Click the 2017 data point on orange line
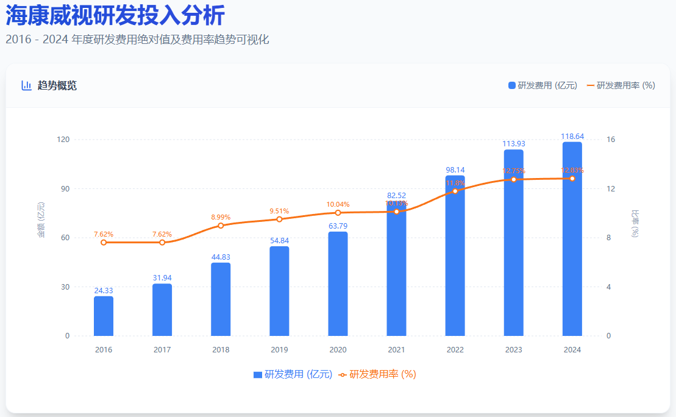This screenshot has height=417, width=676. coord(162,243)
